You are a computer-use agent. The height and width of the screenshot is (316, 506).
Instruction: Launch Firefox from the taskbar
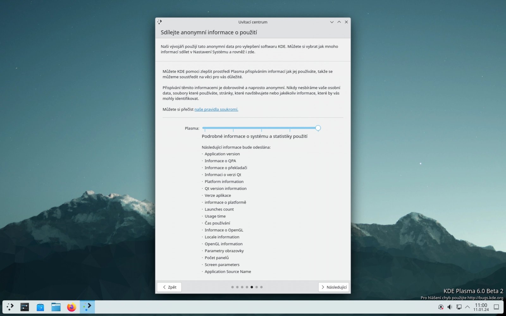(71, 307)
